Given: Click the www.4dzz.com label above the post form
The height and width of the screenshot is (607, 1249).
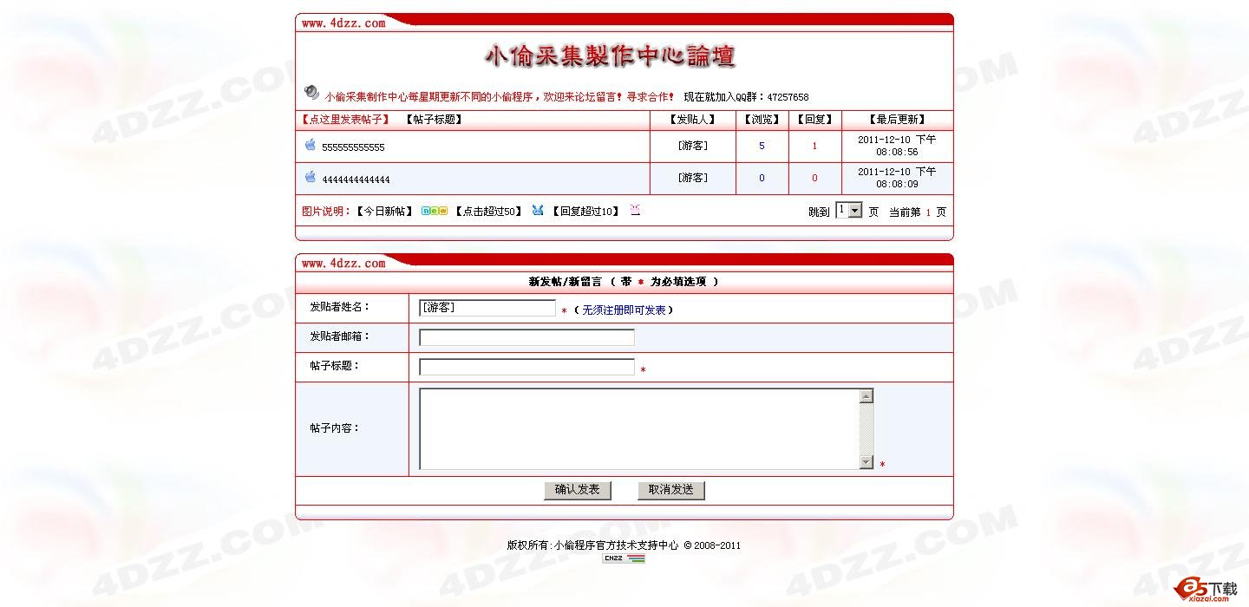Looking at the screenshot, I should pyautogui.click(x=343, y=263).
